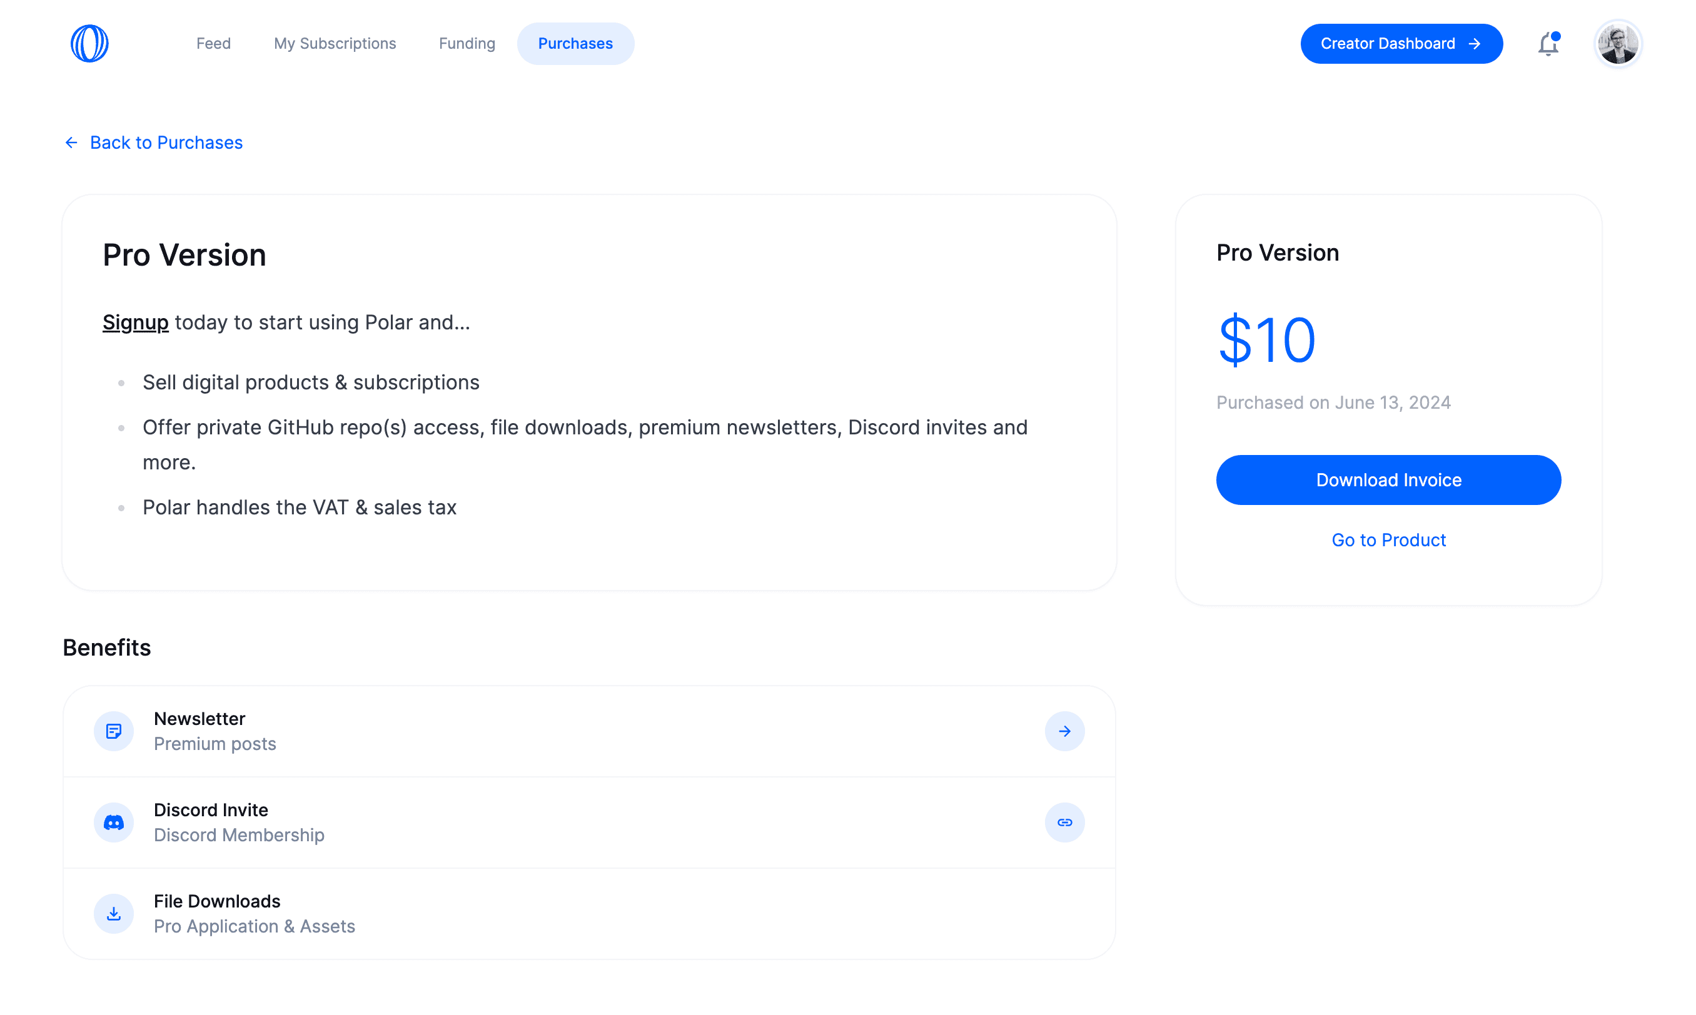Open the My Subscriptions tab
This screenshot has width=1696, height=1015.
(335, 43)
